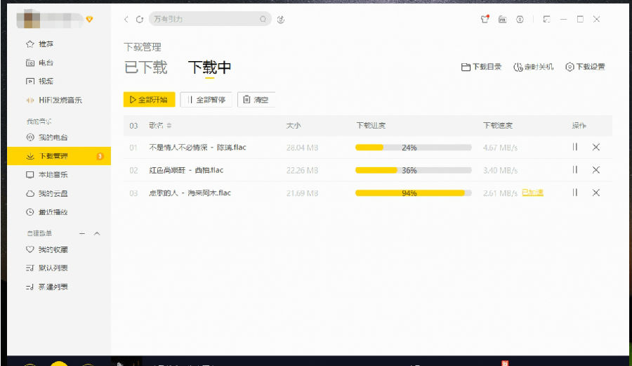Click the refresh icon beside search box

tap(140, 19)
